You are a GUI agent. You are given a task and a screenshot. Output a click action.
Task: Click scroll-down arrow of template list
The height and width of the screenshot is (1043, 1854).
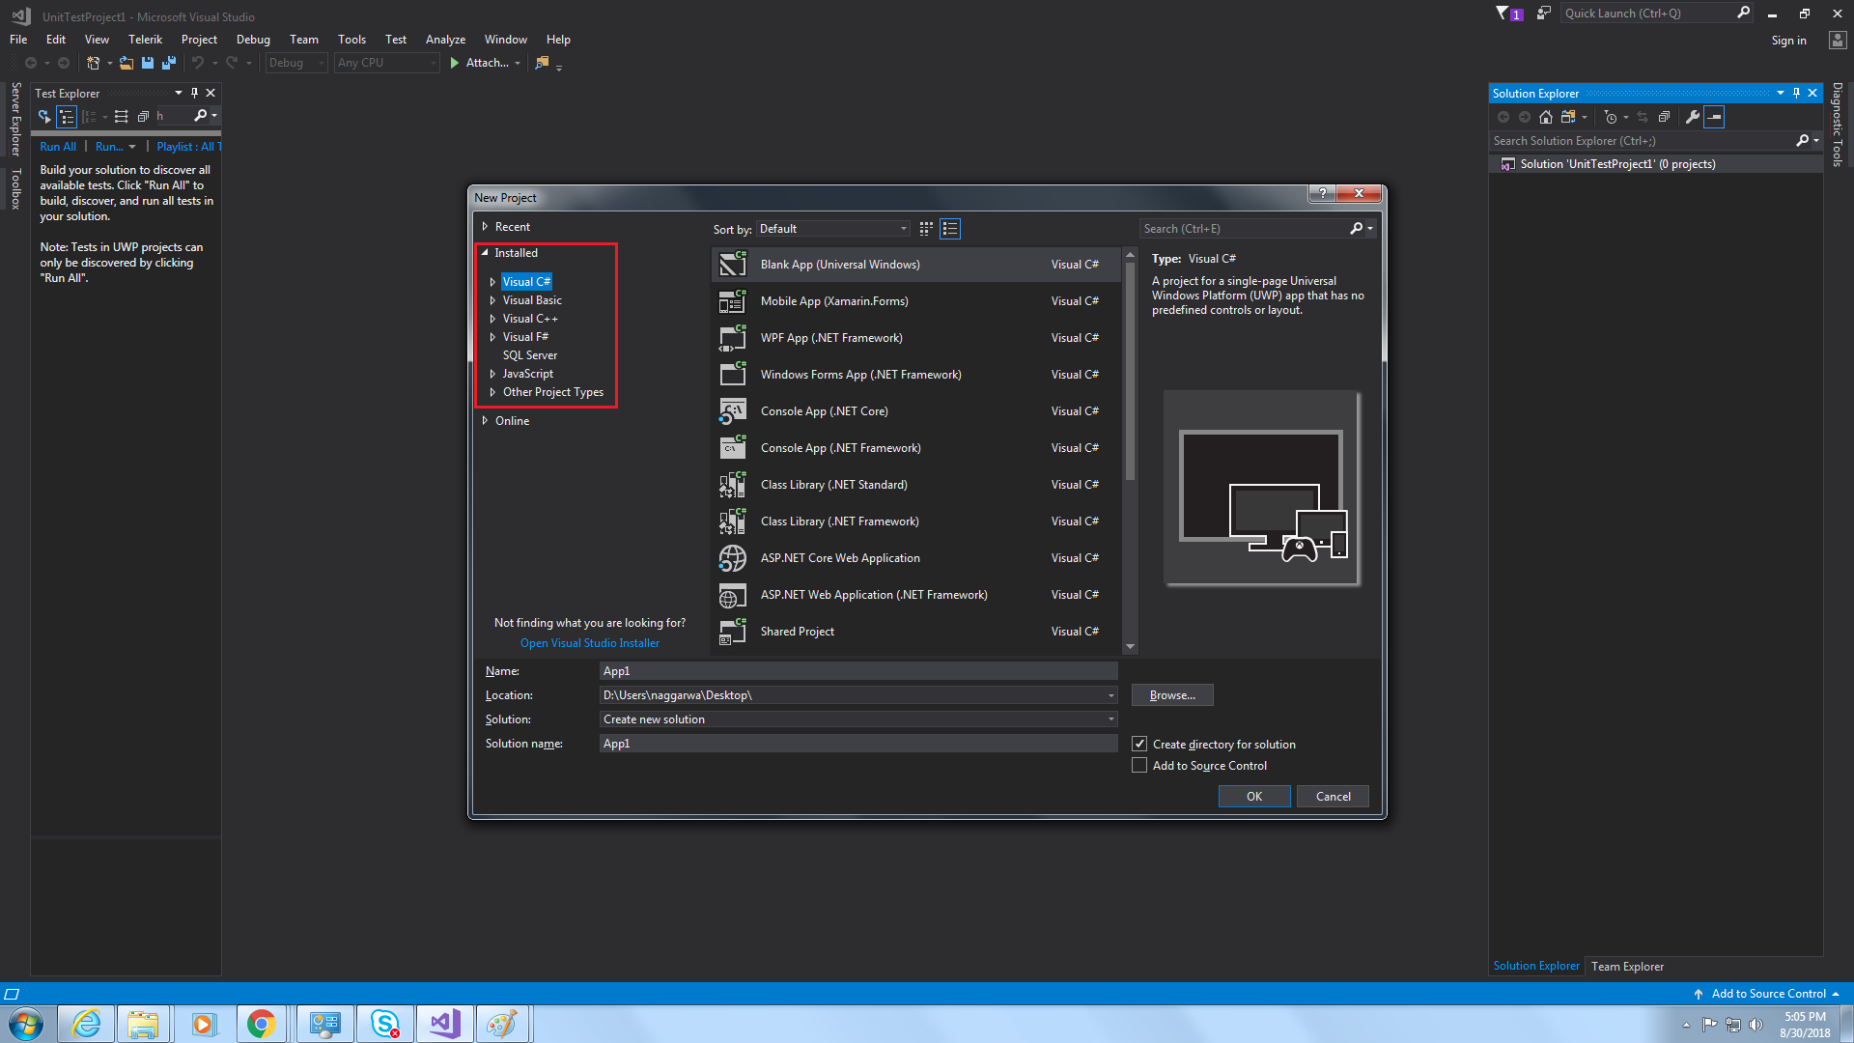click(x=1130, y=647)
